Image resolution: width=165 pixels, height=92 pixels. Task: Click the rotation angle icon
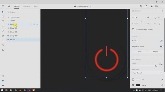[x=155, y=18]
